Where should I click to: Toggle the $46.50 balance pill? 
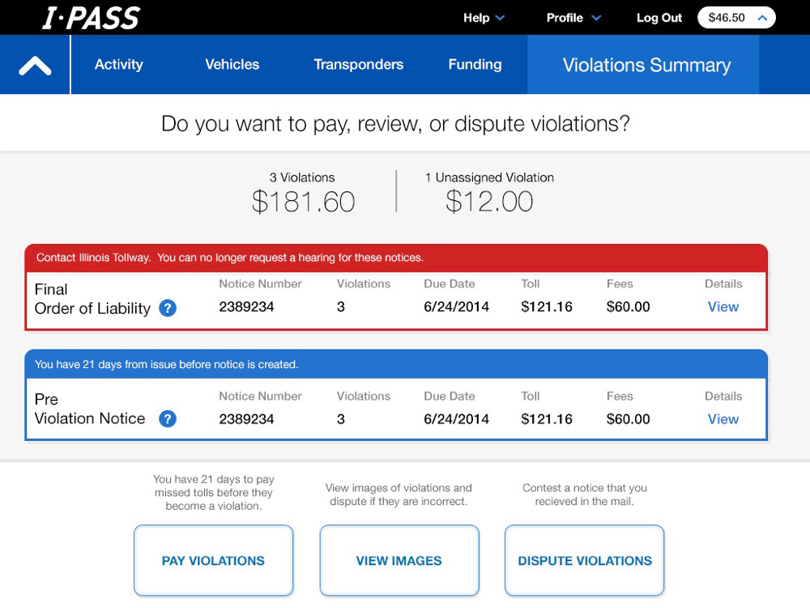736,18
